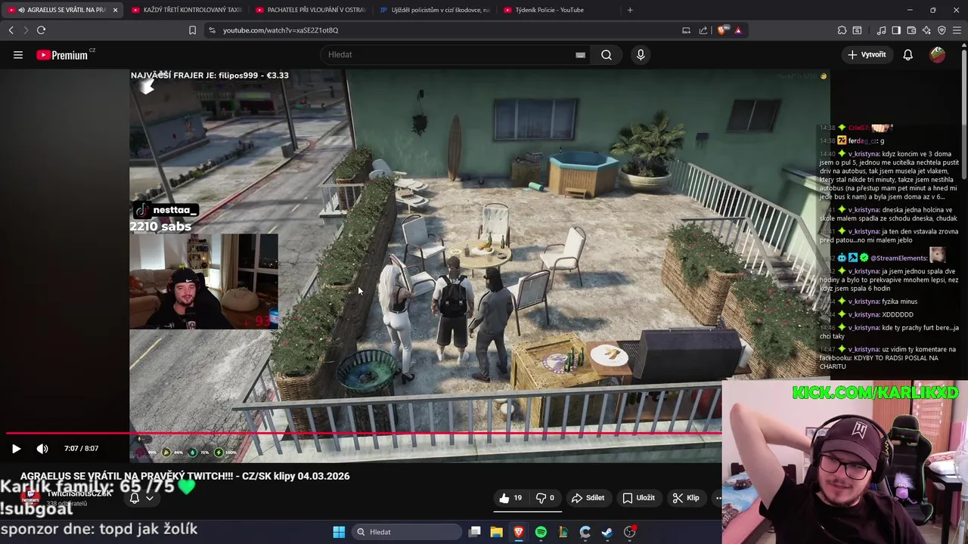
Task: Click the address bar URL youtube.com/watch
Action: 281,30
